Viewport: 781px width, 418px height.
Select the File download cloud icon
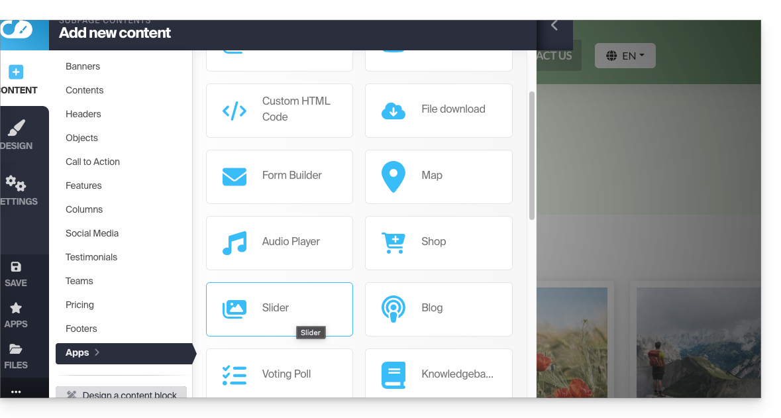tap(393, 111)
